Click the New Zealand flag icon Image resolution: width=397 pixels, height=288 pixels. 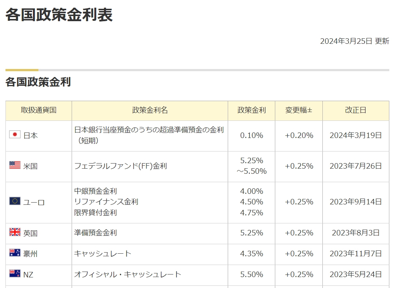[15, 273]
